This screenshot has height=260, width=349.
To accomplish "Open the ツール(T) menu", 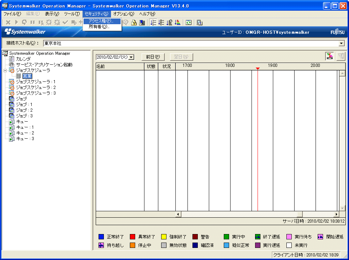I will click(72, 14).
